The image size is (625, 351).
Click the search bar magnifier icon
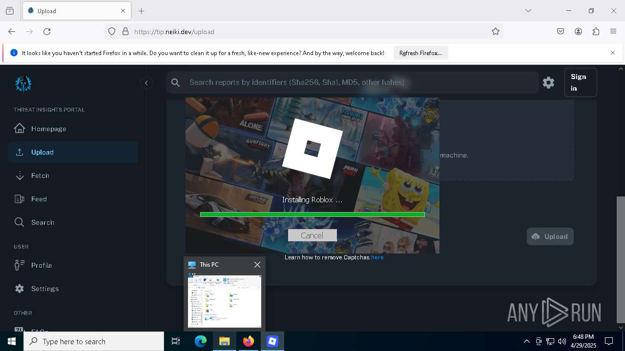[176, 83]
